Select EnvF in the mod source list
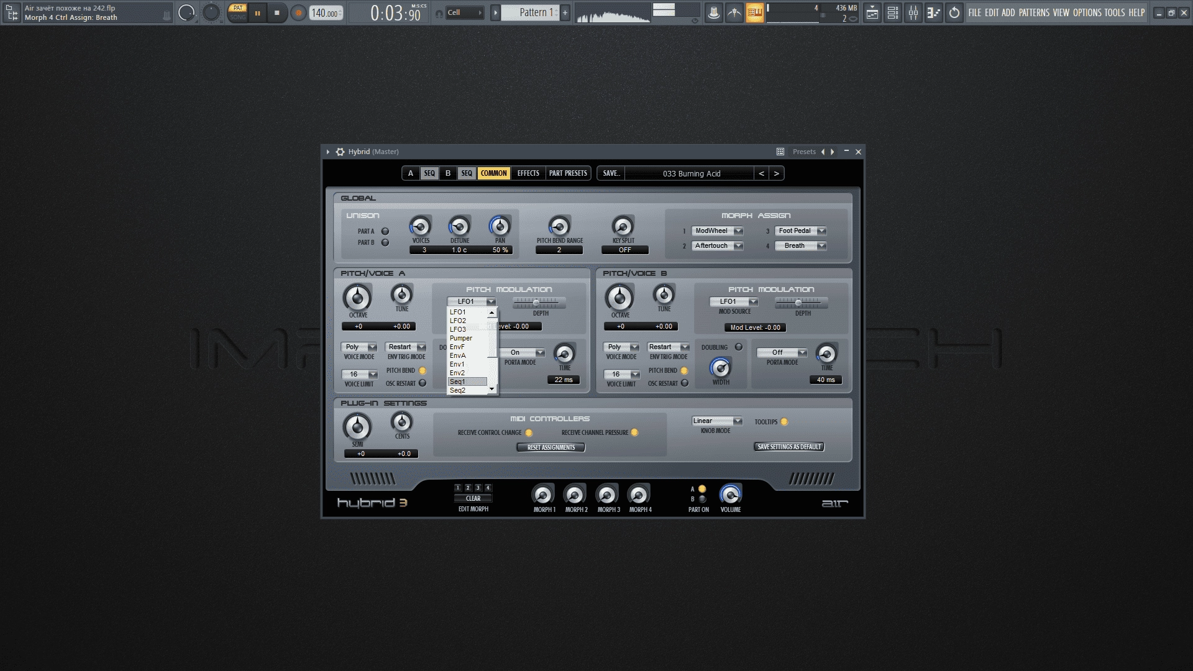Screen dimensions: 1193x671 467,347
